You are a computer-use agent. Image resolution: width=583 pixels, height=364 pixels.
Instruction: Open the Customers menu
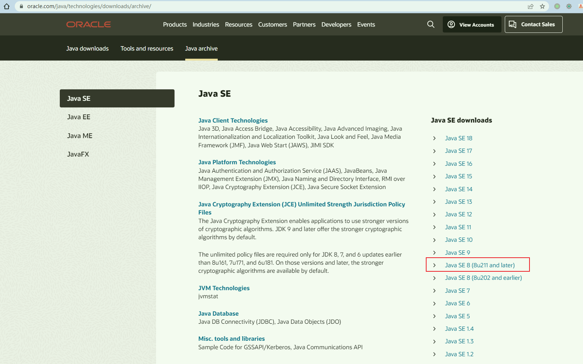point(273,24)
